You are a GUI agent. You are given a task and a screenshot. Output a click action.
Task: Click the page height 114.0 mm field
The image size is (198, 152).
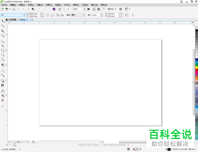click(x=34, y=16)
